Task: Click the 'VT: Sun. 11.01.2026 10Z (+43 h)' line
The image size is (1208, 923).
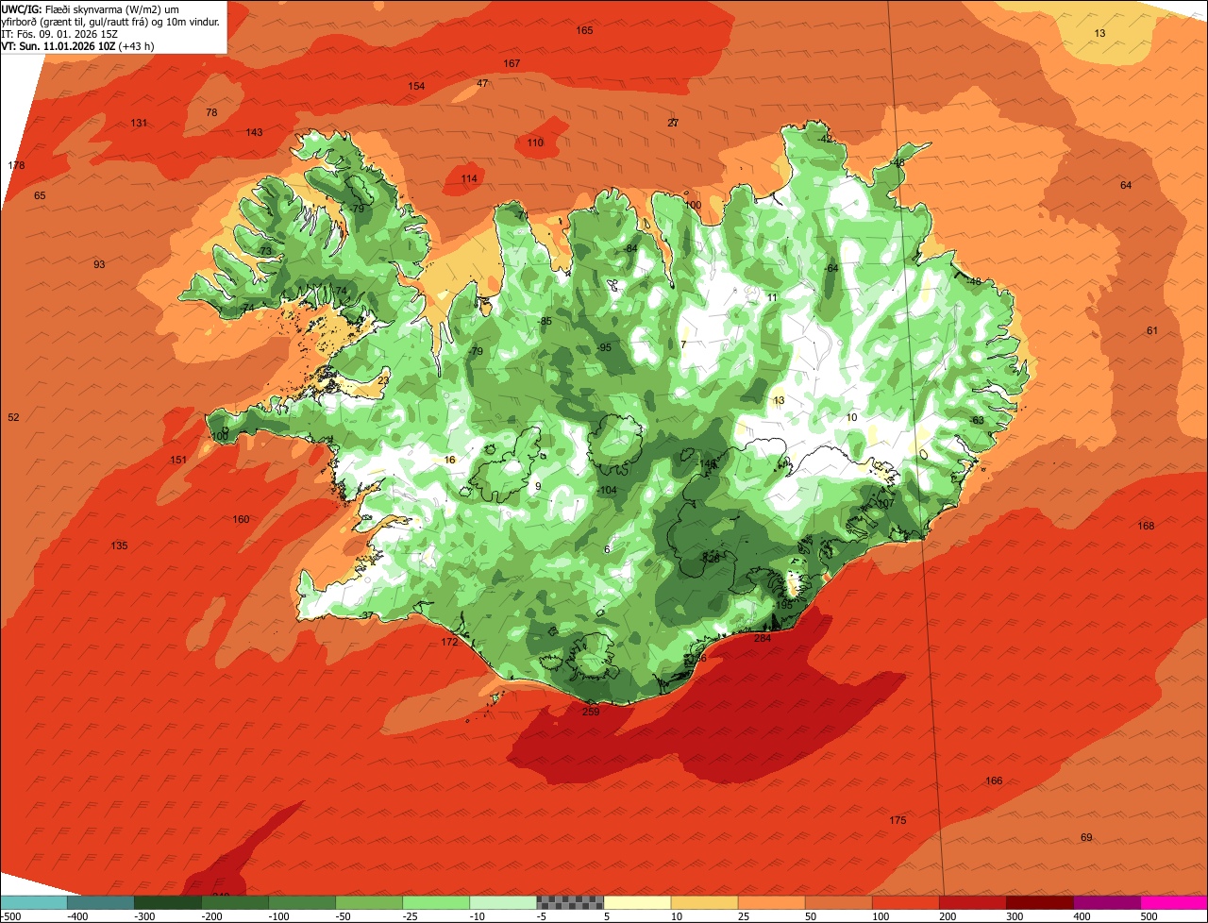Action: (77, 45)
